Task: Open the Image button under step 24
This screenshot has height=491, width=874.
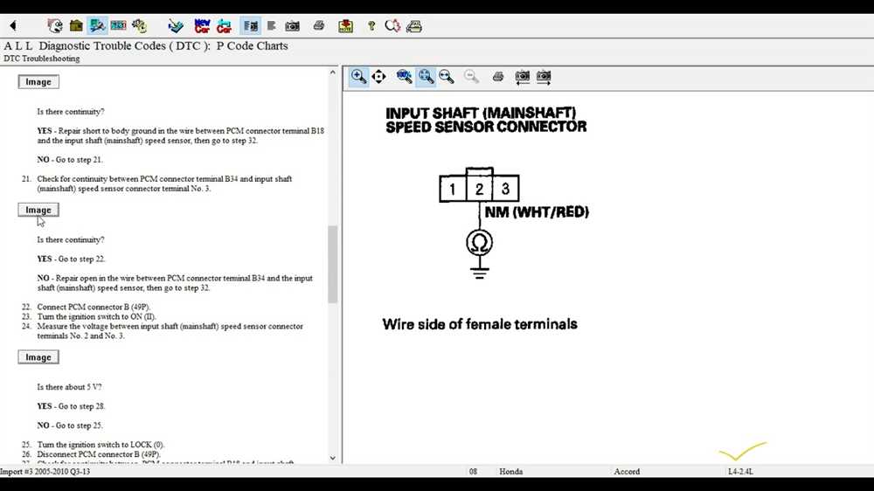Action: 38,357
